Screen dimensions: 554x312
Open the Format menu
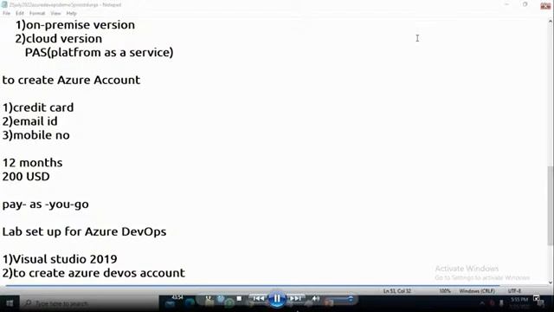point(37,13)
